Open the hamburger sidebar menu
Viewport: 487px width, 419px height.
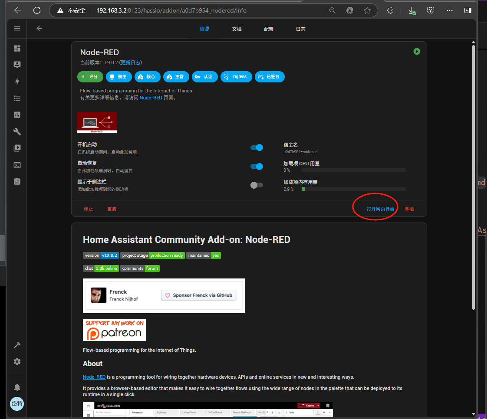[17, 29]
